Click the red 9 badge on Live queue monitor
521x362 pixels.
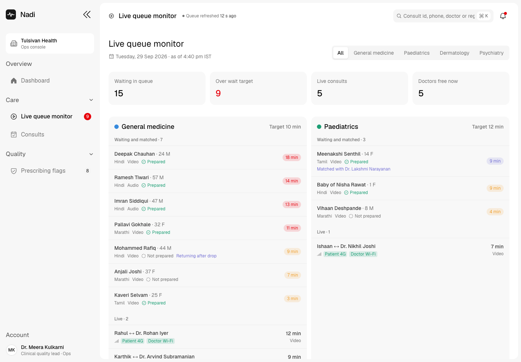click(88, 117)
